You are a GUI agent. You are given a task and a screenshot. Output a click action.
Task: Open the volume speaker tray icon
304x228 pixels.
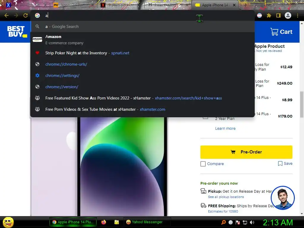click(252, 222)
